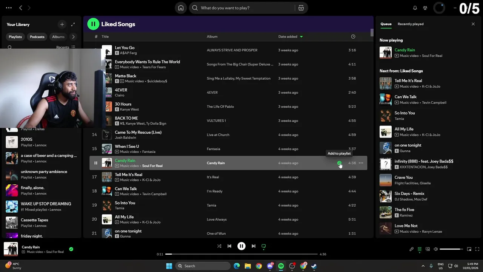483x272 pixels.
Task: Skip to the next track
Action: coord(254,246)
